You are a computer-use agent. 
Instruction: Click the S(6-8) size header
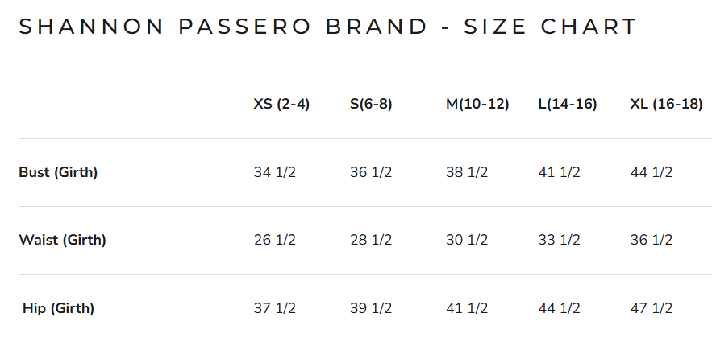(371, 104)
